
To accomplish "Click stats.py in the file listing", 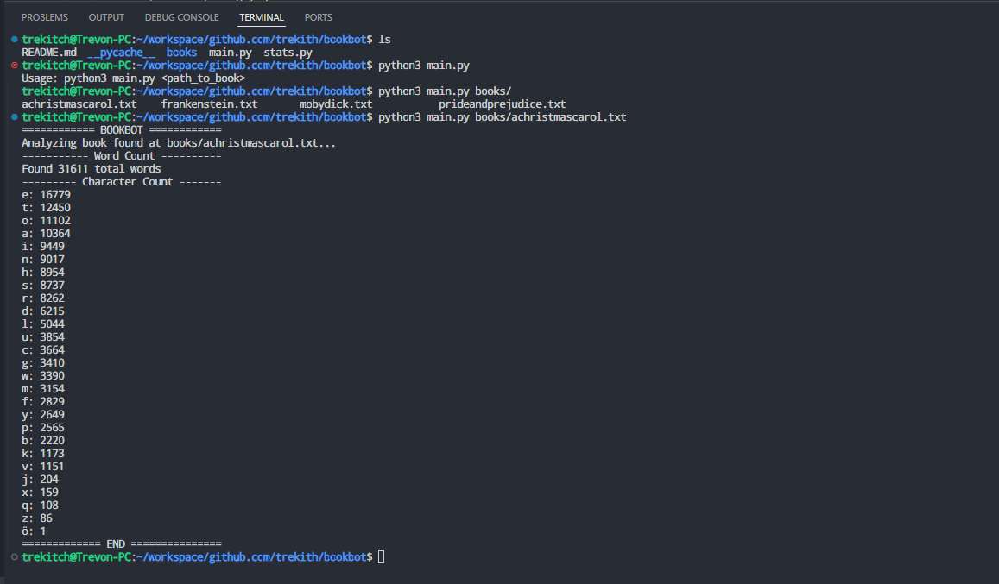I will [288, 52].
